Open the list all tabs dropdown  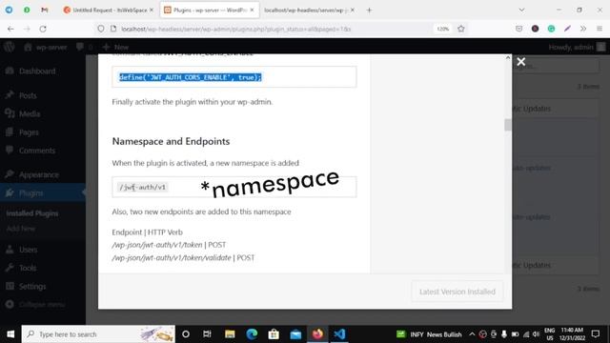pos(521,10)
